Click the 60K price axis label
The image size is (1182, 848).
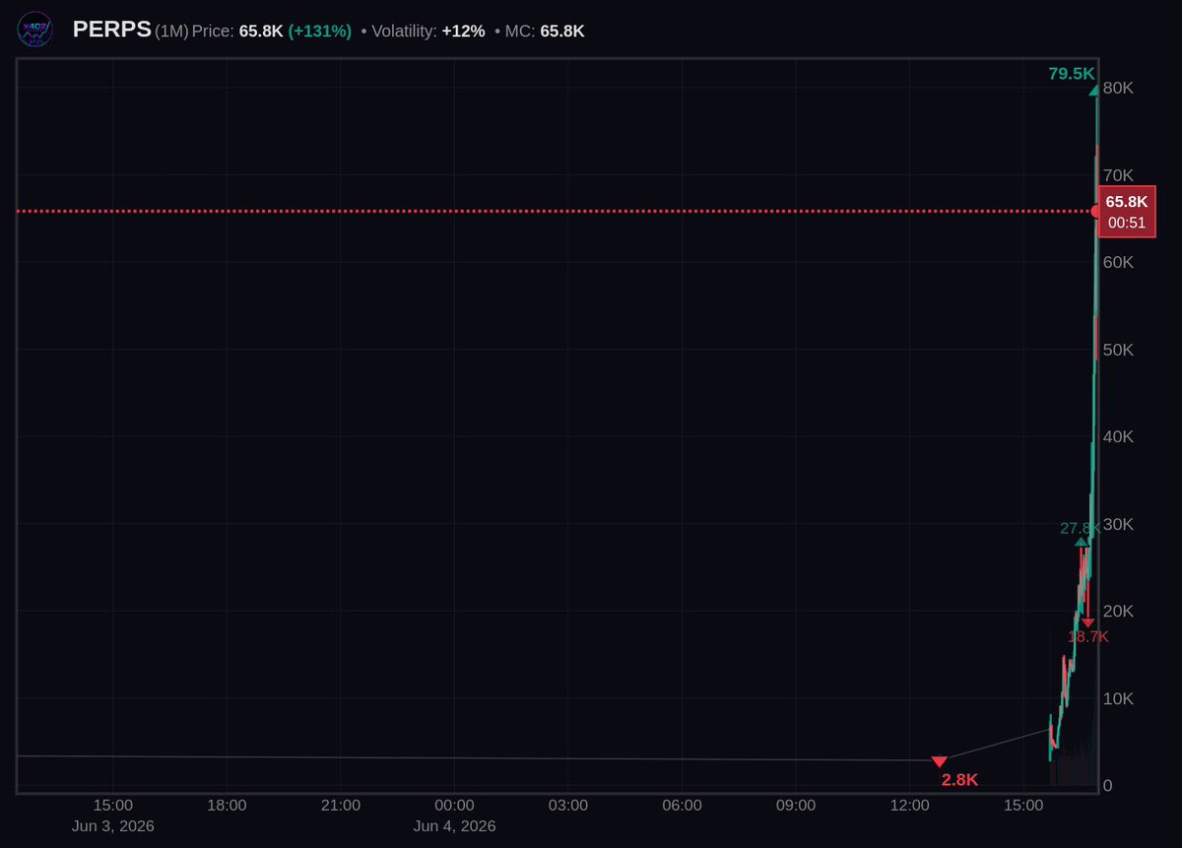click(x=1119, y=262)
